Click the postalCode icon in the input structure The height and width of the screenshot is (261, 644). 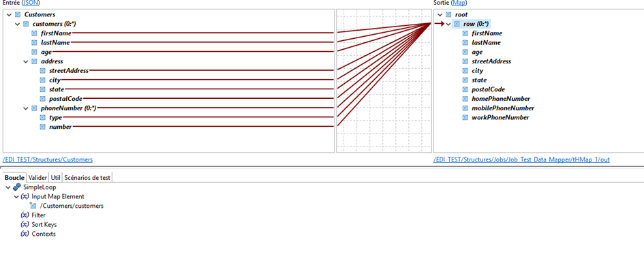coord(43,99)
